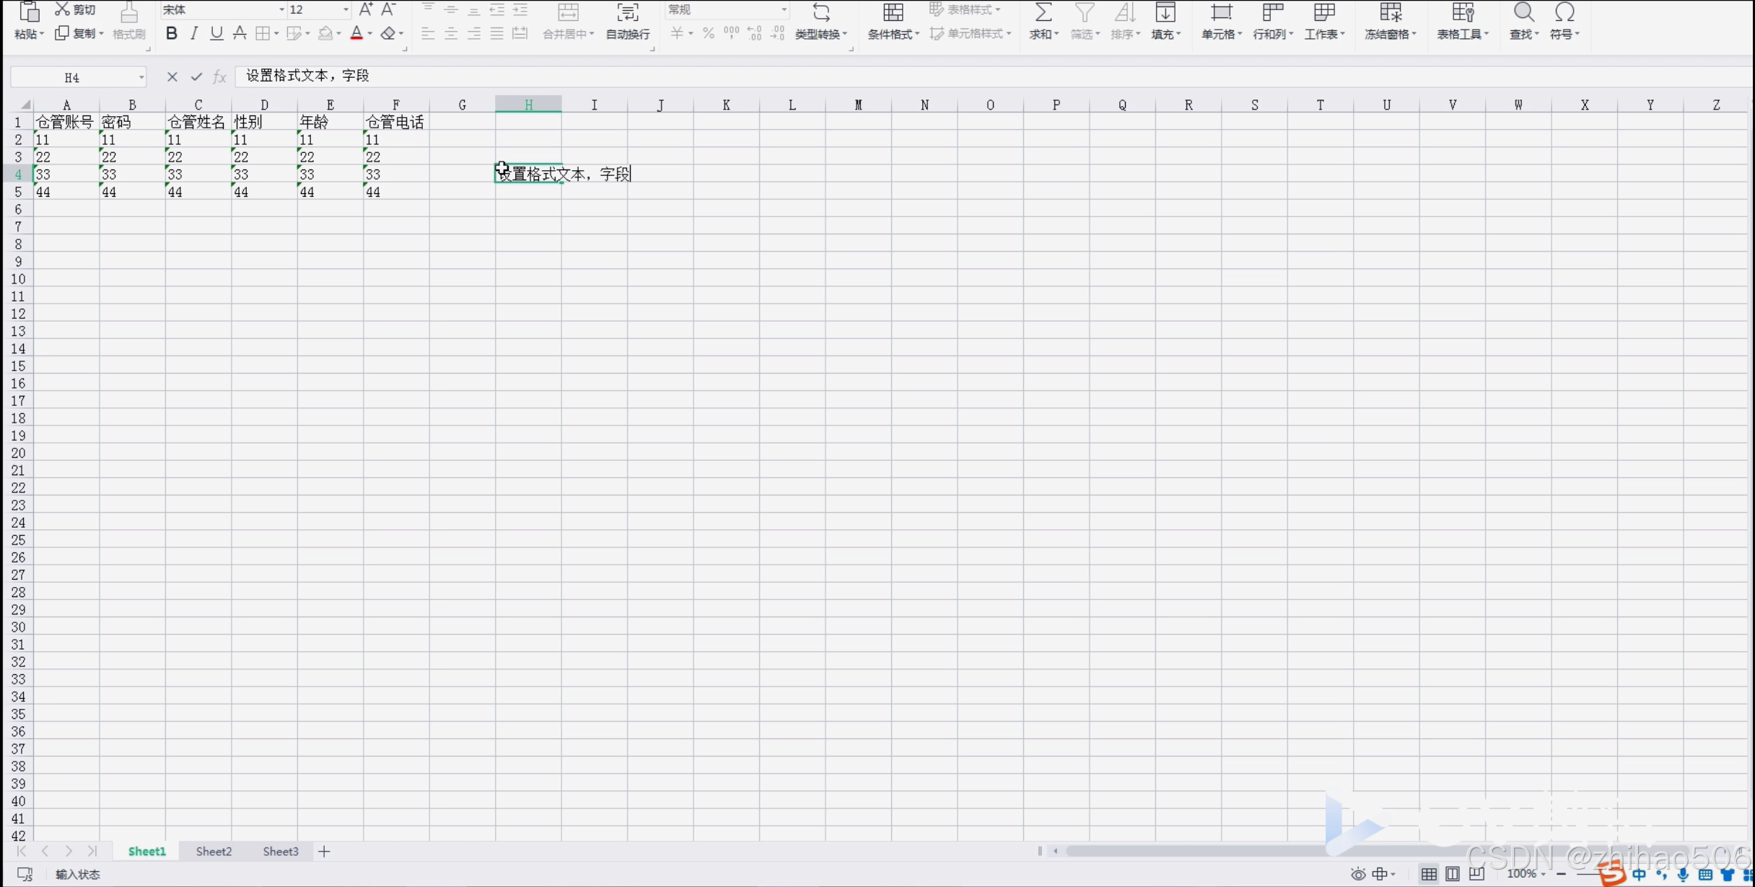Click the Freeze Panes (冻结窗格) icon
1755x887 pixels.
(1390, 12)
